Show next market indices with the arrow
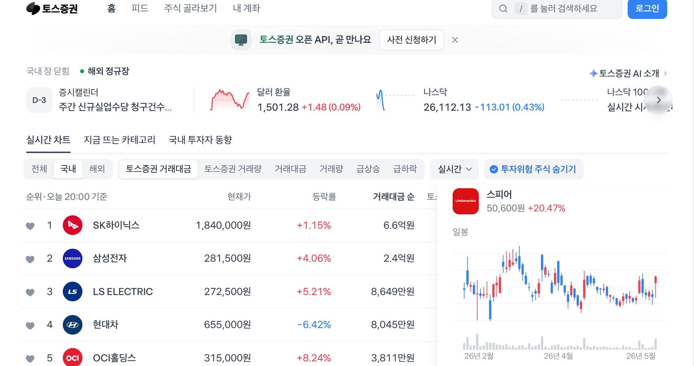This screenshot has height=366, width=694. tap(659, 100)
